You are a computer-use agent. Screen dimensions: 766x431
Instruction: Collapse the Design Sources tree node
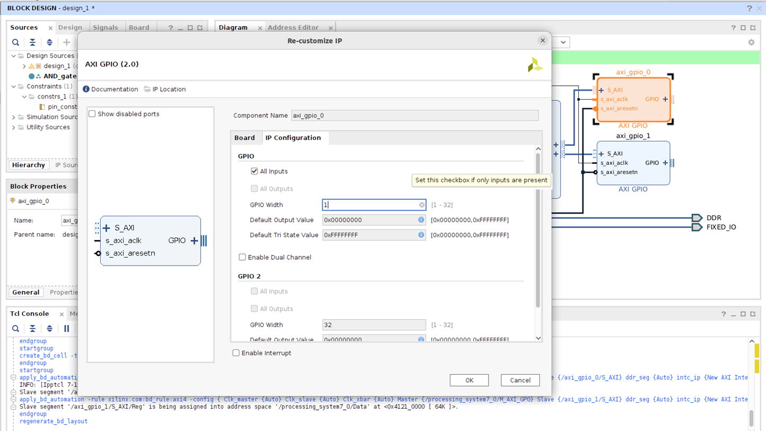(14, 56)
